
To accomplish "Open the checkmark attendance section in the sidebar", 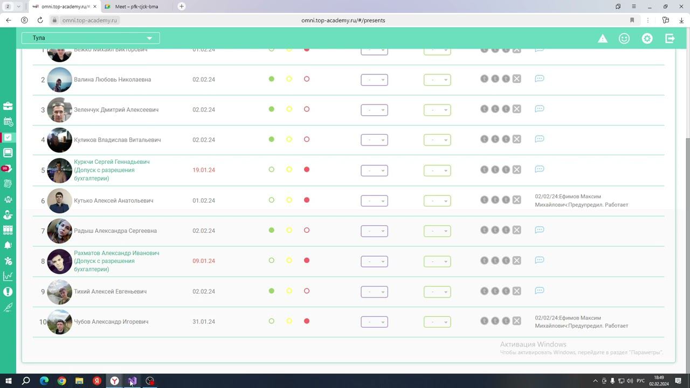I will [x=8, y=137].
